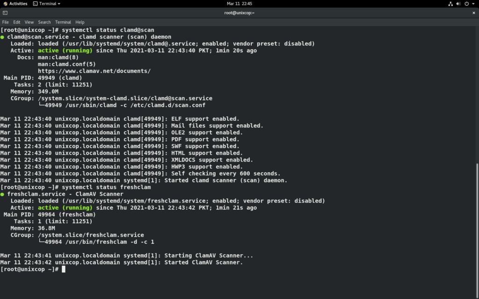The image size is (479, 299).
Task: Click the man:clamd.conf(5) docs text
Action: click(x=66, y=64)
